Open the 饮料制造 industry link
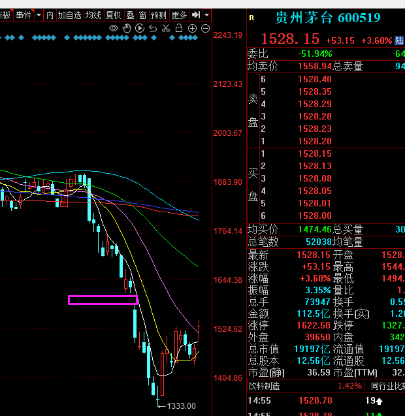Viewport: 405px width, 416px height. [x=264, y=386]
